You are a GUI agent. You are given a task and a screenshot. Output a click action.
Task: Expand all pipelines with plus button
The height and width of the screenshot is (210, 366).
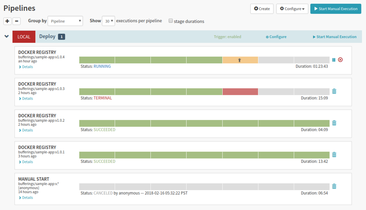(8, 21)
